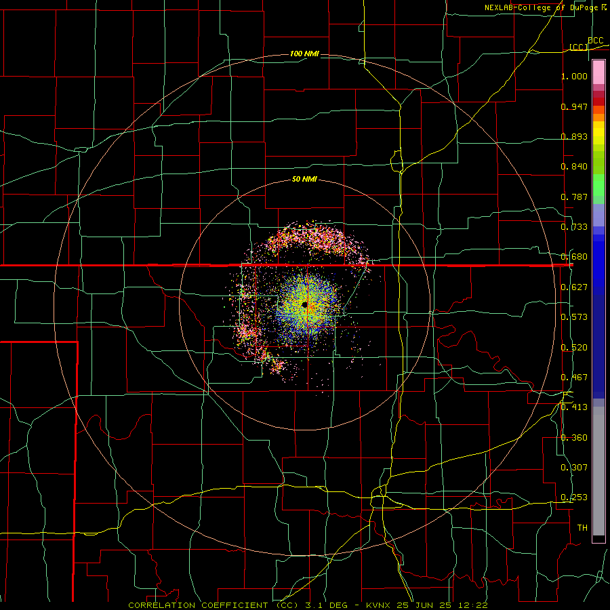Screen dimensions: 610x610
Task: Click the 0.840 value on the color scale
Action: tap(574, 167)
